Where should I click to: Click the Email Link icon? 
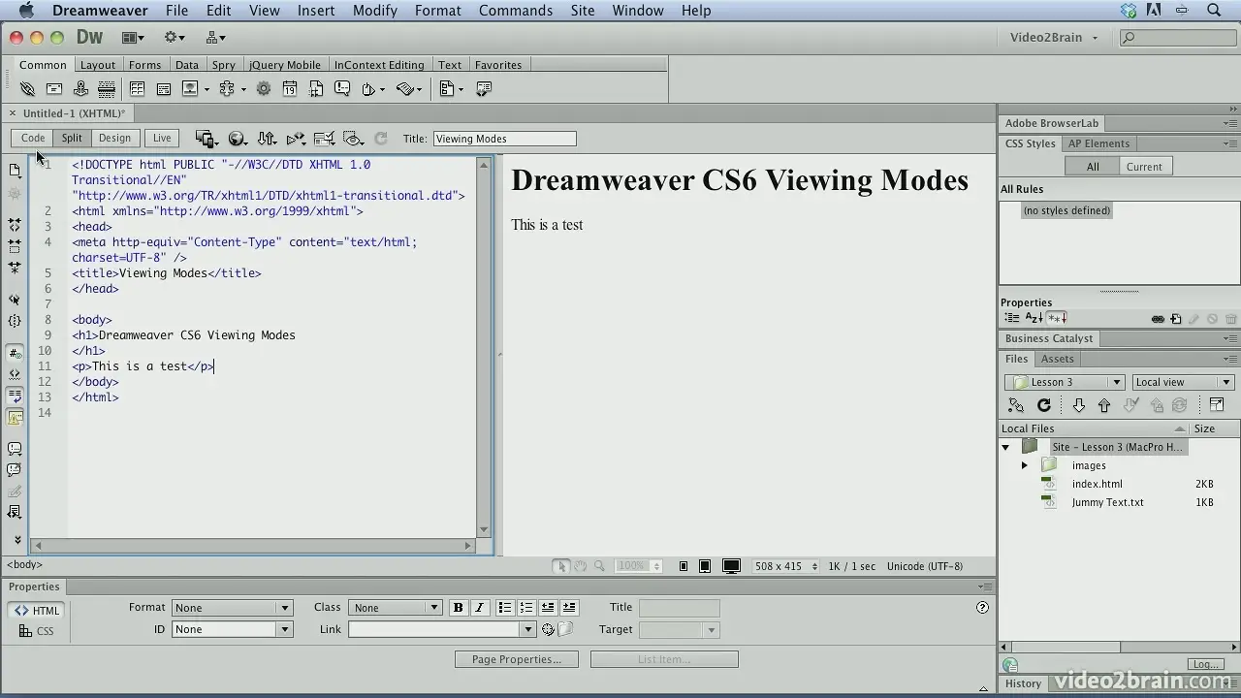click(54, 89)
